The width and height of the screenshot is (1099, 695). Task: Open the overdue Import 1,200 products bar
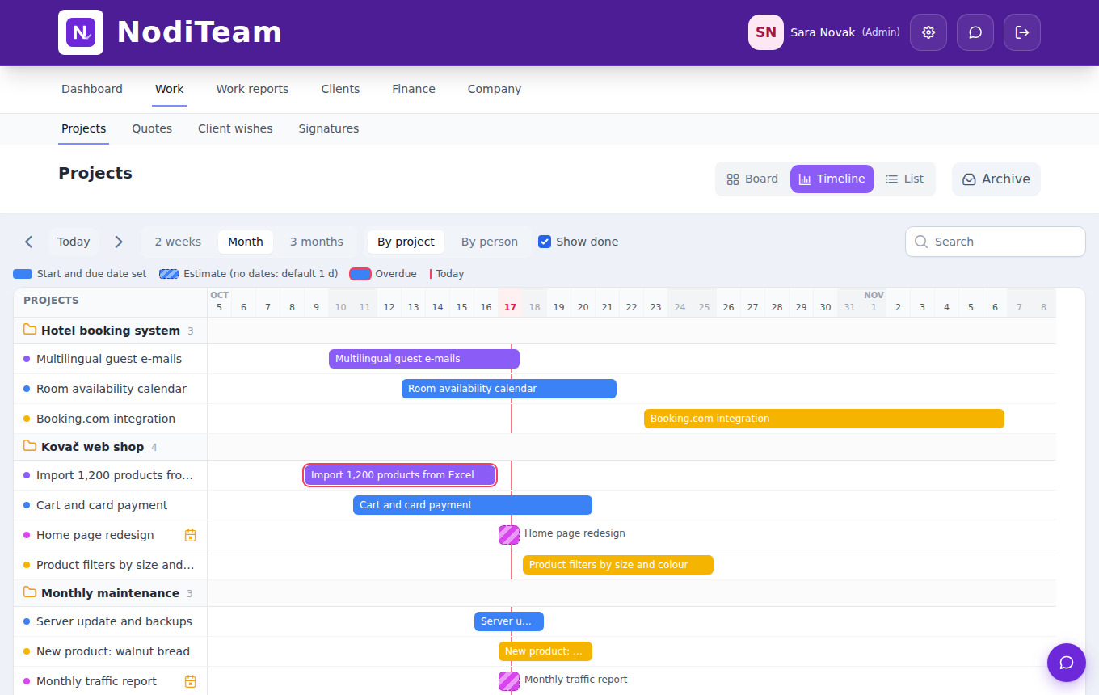[400, 475]
